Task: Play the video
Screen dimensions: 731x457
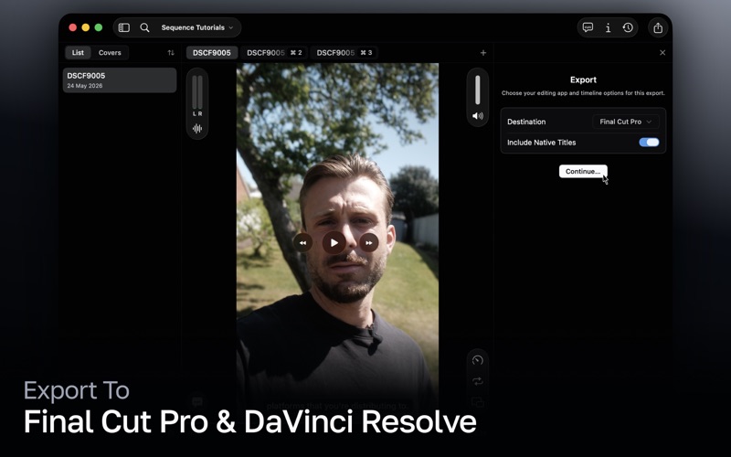Action: point(334,243)
